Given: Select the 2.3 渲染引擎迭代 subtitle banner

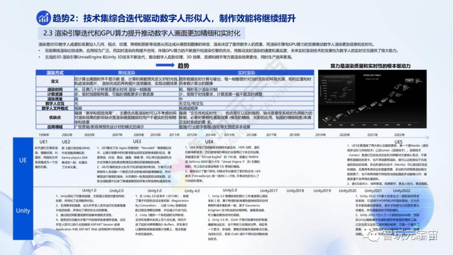Looking at the screenshot, I should pos(142,33).
